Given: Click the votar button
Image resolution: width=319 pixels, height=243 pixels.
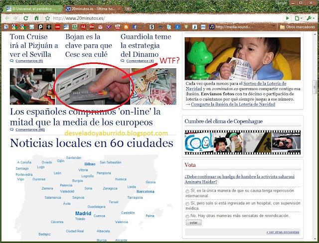Looking at the screenshot, I should tap(193, 223).
